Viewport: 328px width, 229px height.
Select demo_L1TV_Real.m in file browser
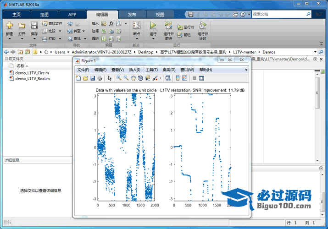33,79
